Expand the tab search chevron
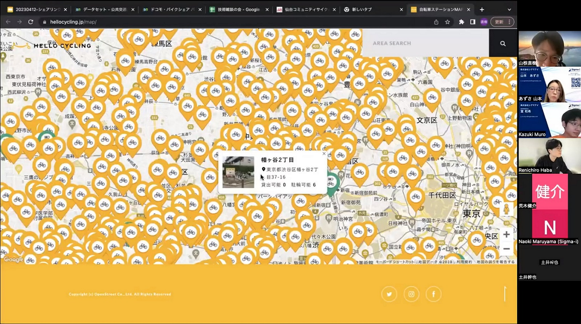The height and width of the screenshot is (324, 581). click(x=509, y=9)
